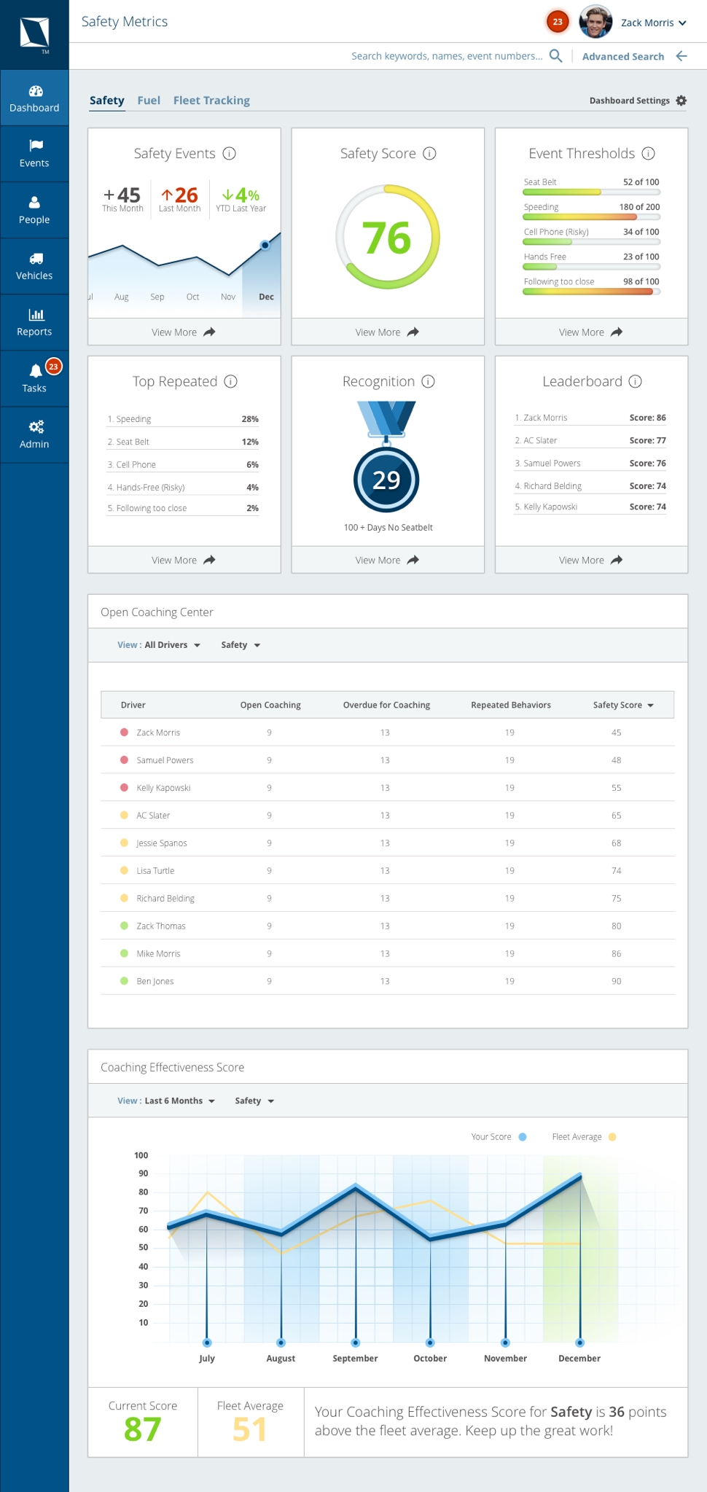Click the Seat Belt threshold progress bar

[592, 192]
